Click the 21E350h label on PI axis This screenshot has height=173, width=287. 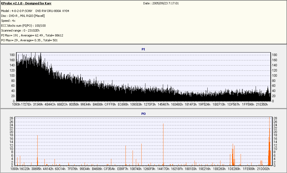[x=262, y=104]
